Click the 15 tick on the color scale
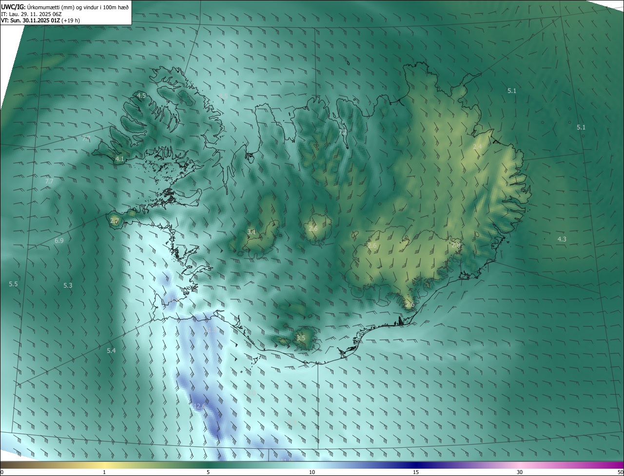The height and width of the screenshot is (476, 624). point(416,472)
